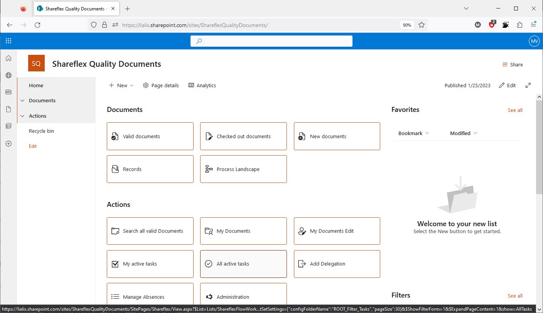Click Edit page in command bar
This screenshot has width=543, height=313.
[x=507, y=85]
